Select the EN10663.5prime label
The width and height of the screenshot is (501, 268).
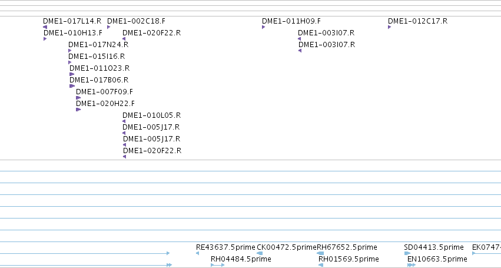pyautogui.click(x=437, y=259)
